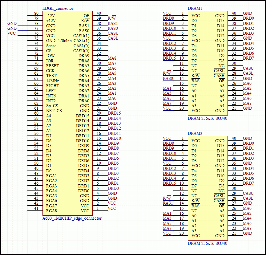Select the INT2 pin name
This screenshot has width=266, height=255.
click(51, 101)
